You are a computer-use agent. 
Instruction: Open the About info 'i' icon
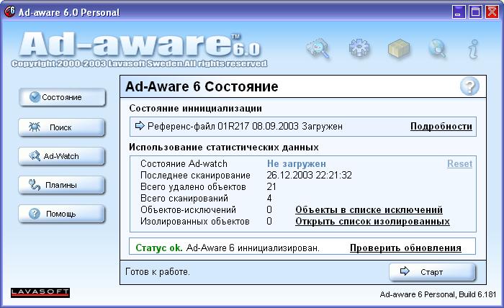click(x=473, y=49)
